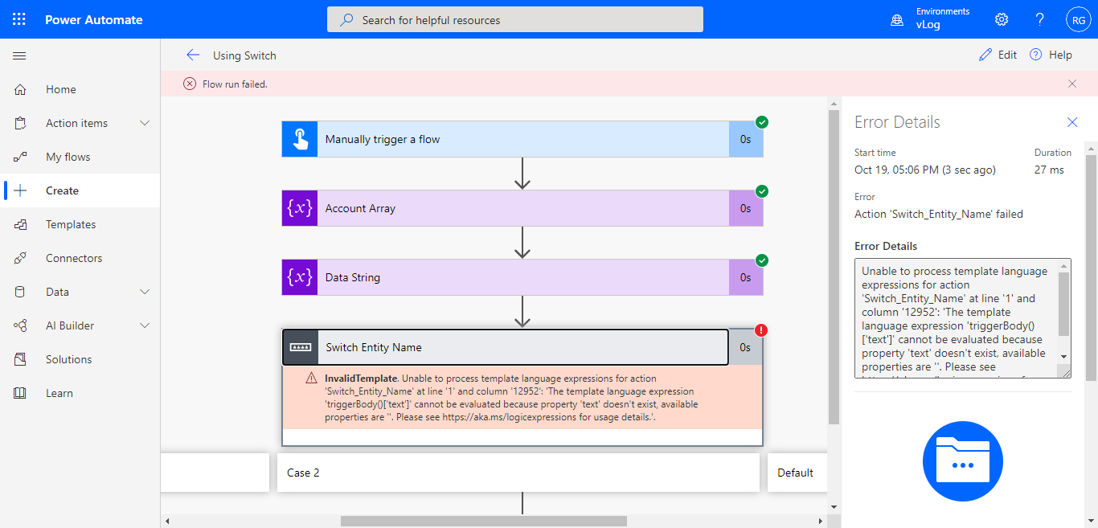1098x528 pixels.
Task: Click the Action items clipboard icon
Action: pyautogui.click(x=21, y=123)
